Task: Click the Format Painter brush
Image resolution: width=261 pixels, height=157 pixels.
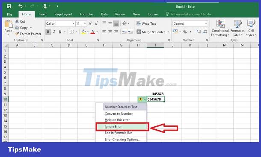Action: tap(17, 34)
